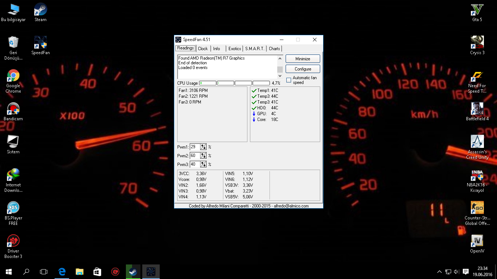Launch the Crysis 3 desktop shortcut
The height and width of the screenshot is (279, 497).
(477, 43)
